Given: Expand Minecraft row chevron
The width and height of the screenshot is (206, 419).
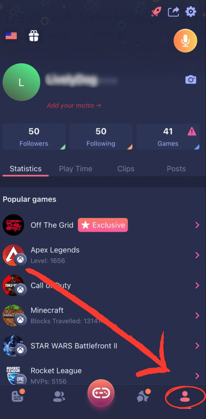Looking at the screenshot, I should 197,316.
